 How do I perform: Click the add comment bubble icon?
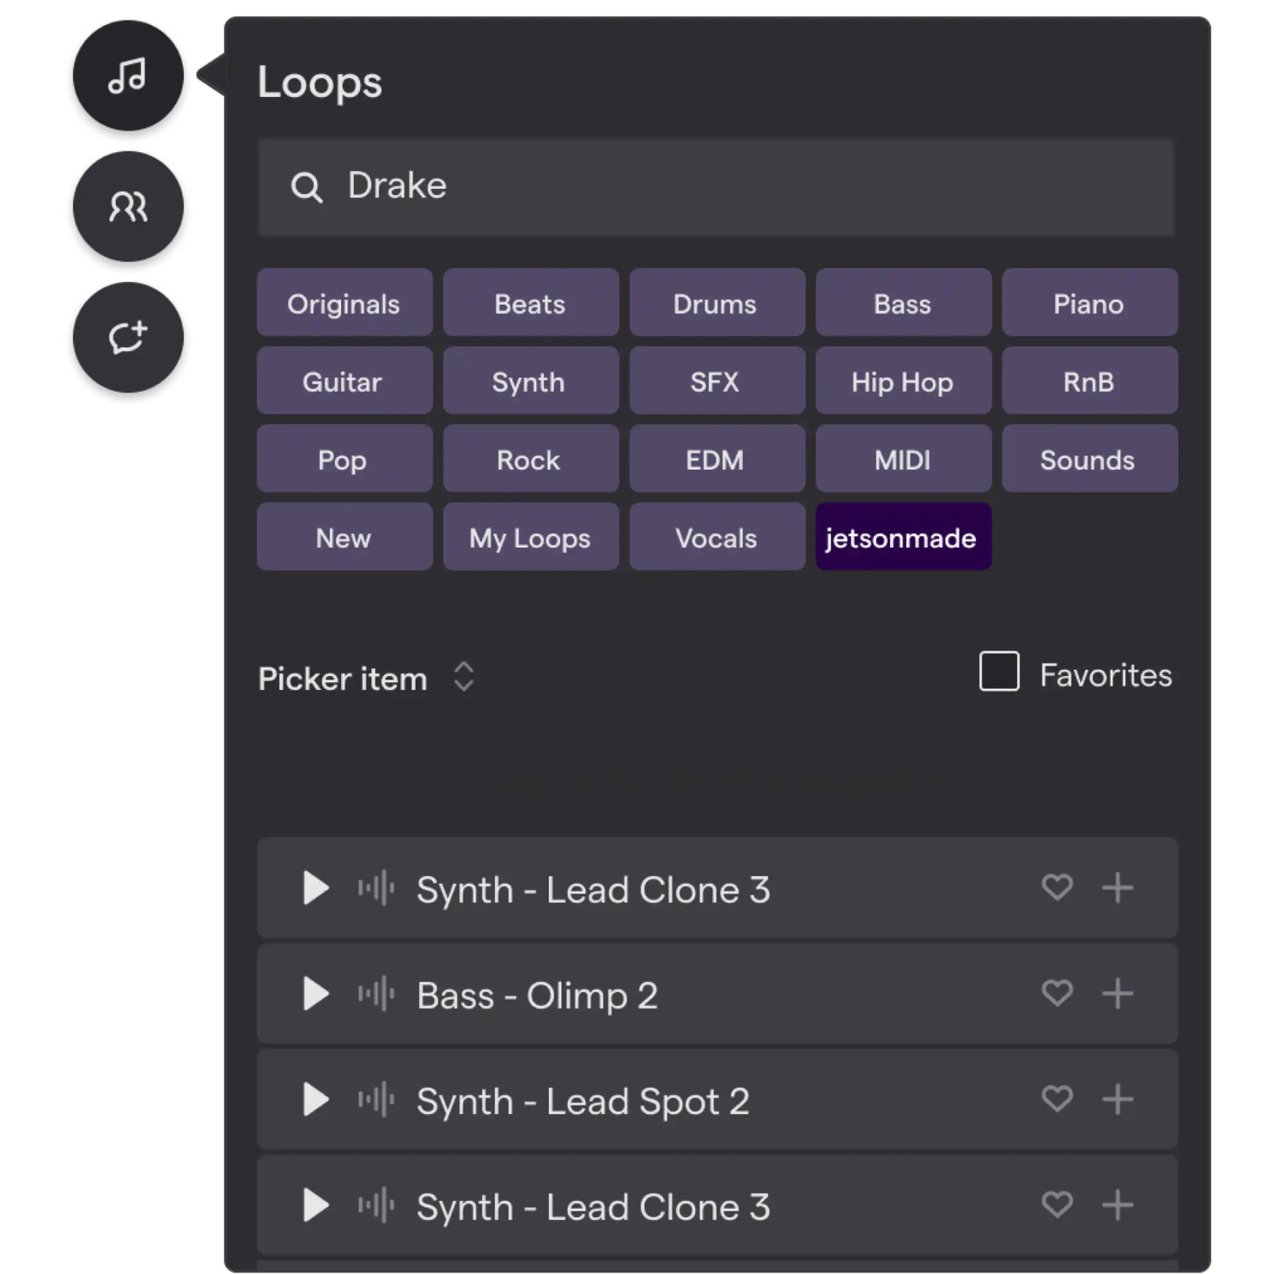tap(127, 339)
